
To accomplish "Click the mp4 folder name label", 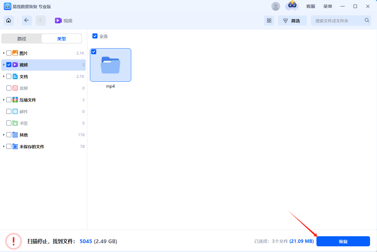I will [x=110, y=86].
